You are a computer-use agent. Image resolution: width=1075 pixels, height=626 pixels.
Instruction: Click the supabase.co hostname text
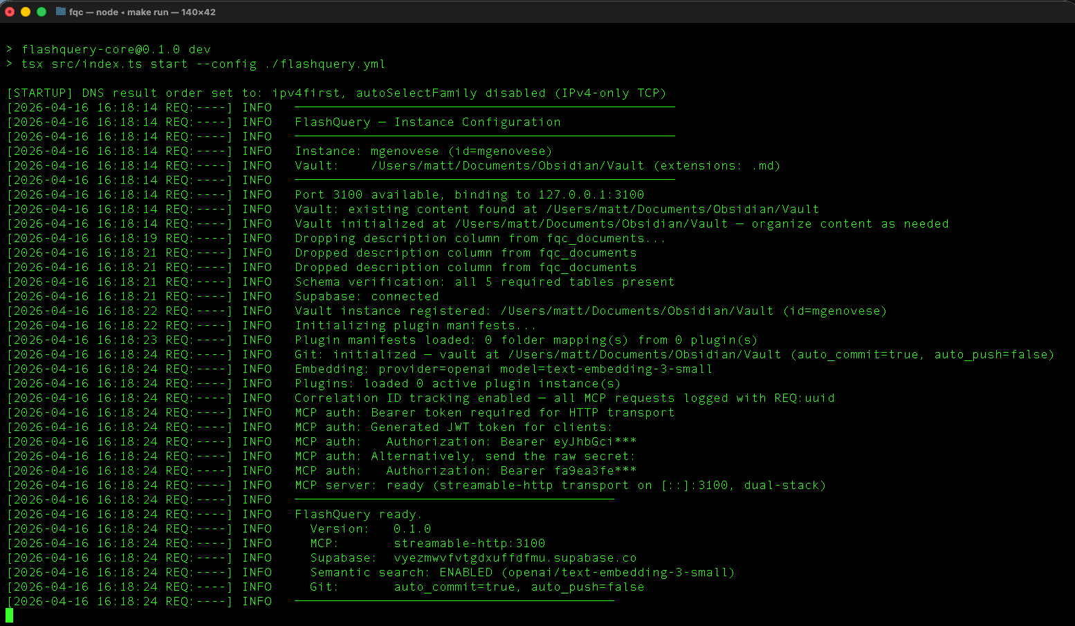click(x=515, y=558)
